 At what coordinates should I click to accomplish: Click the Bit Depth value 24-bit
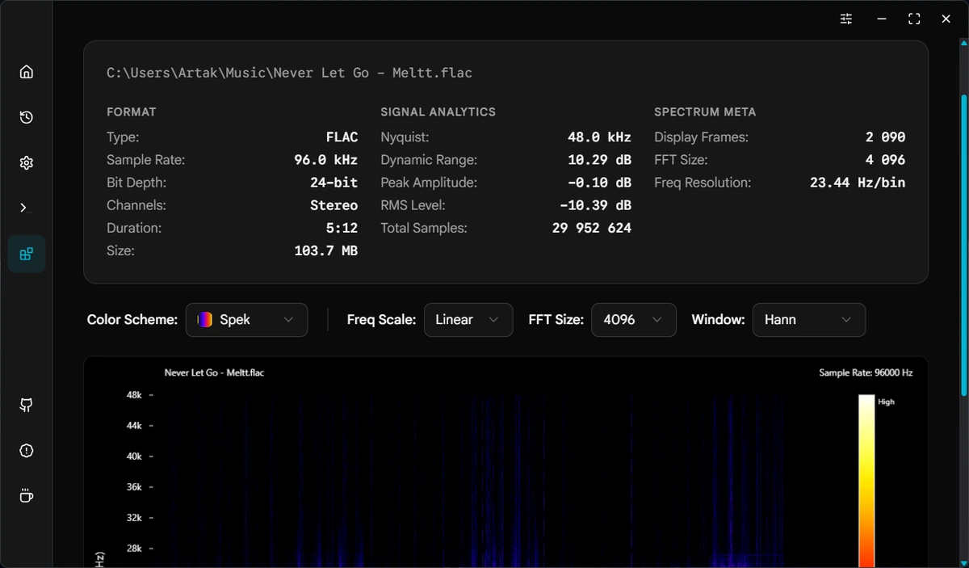[333, 183]
